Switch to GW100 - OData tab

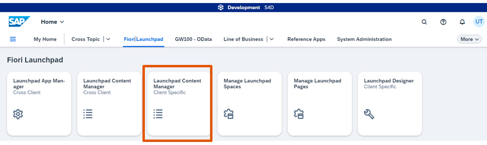pos(193,39)
